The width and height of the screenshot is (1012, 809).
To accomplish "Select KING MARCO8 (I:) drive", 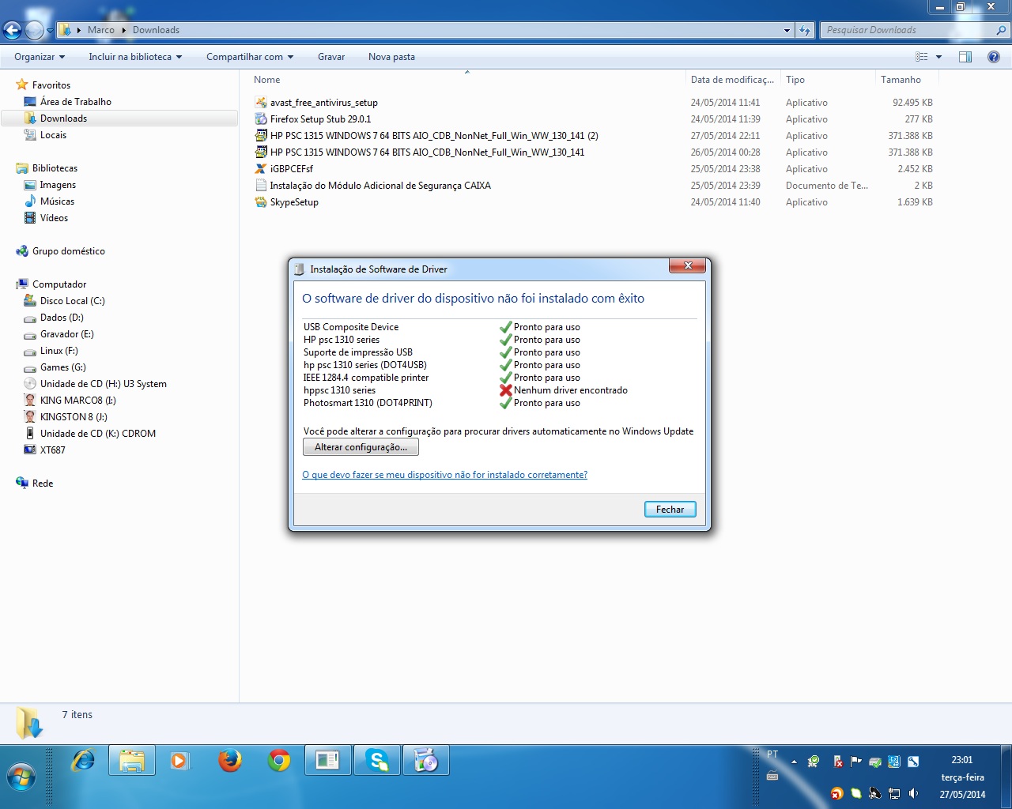I will coord(77,401).
